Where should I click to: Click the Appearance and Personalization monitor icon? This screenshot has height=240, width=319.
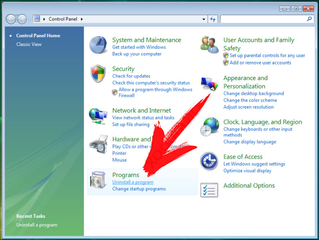tap(209, 84)
